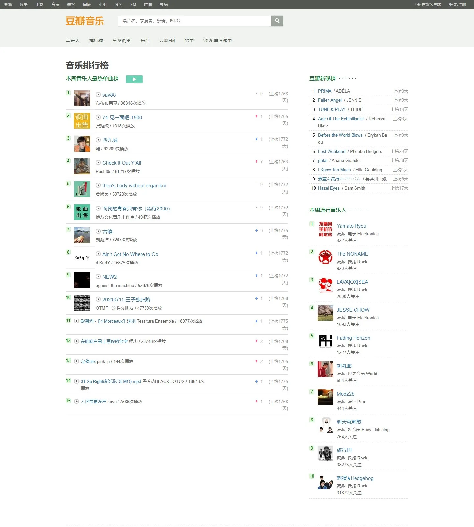Open Before the World Blows album

coord(340,135)
